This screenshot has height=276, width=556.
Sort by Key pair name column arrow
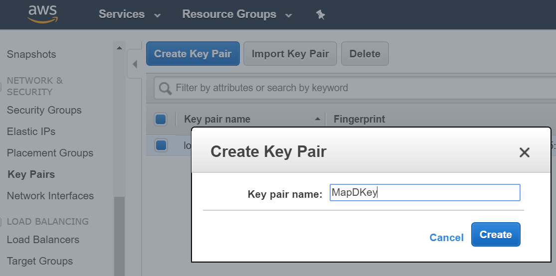pyautogui.click(x=318, y=119)
